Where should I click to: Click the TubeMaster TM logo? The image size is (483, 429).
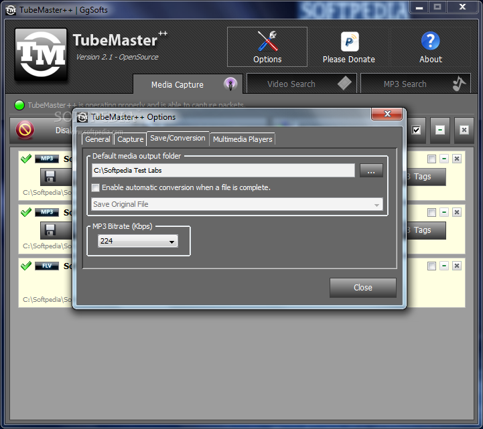[41, 54]
